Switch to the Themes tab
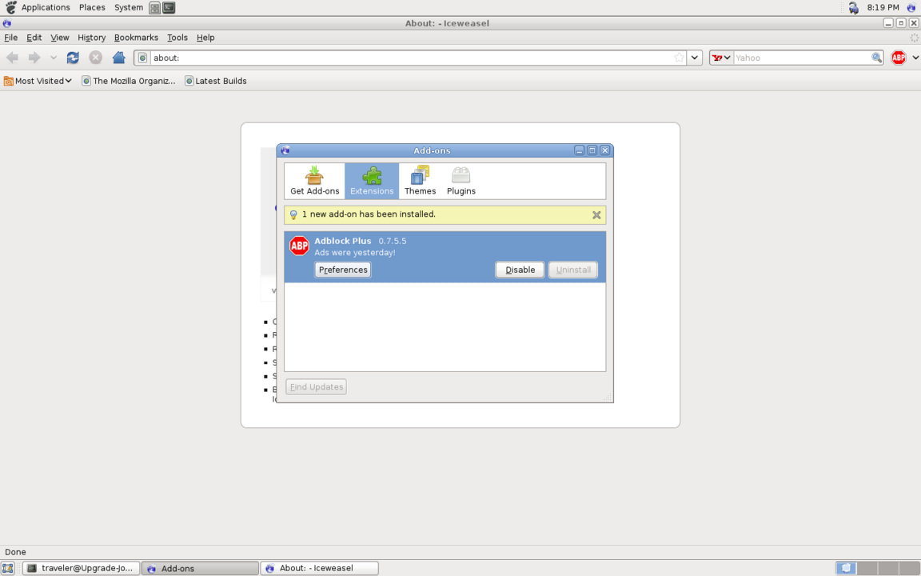The width and height of the screenshot is (921, 576). pyautogui.click(x=420, y=181)
